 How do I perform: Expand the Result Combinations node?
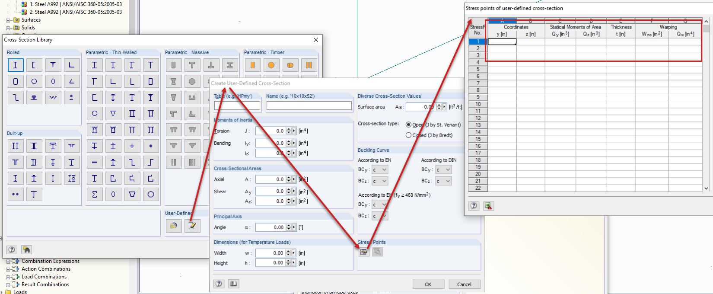pyautogui.click(x=8, y=285)
